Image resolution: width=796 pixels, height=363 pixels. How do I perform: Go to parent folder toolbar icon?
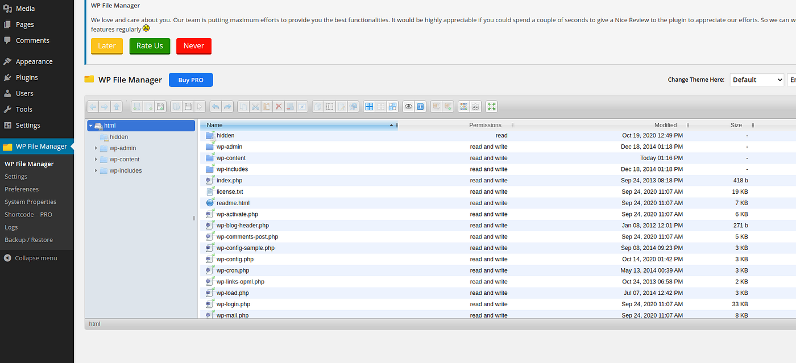[x=116, y=106]
